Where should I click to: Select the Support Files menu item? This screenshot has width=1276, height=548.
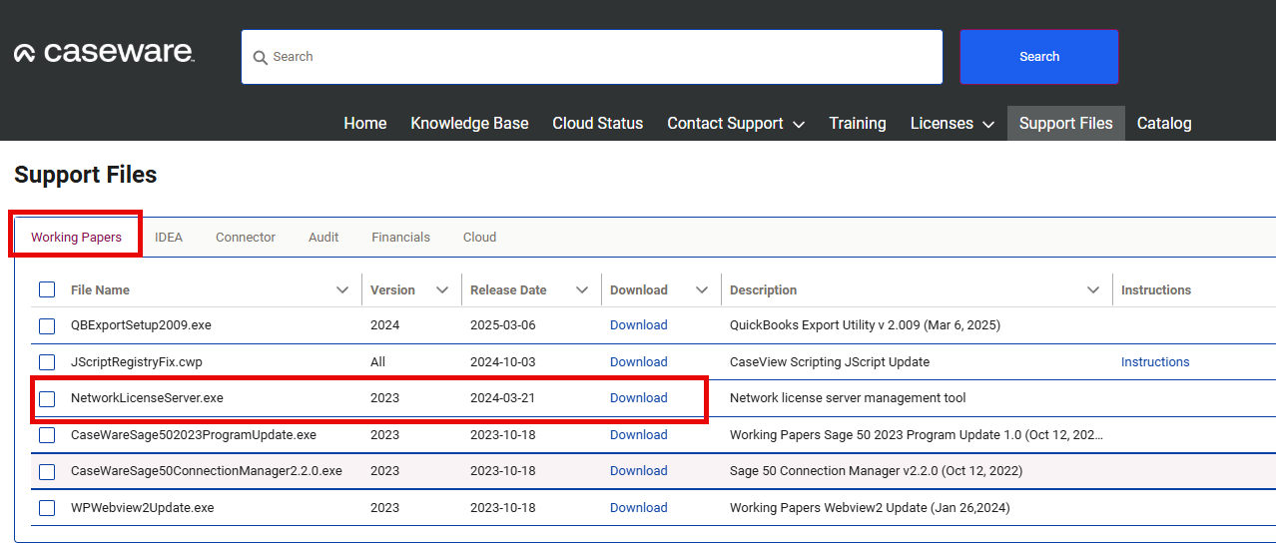1066,124
